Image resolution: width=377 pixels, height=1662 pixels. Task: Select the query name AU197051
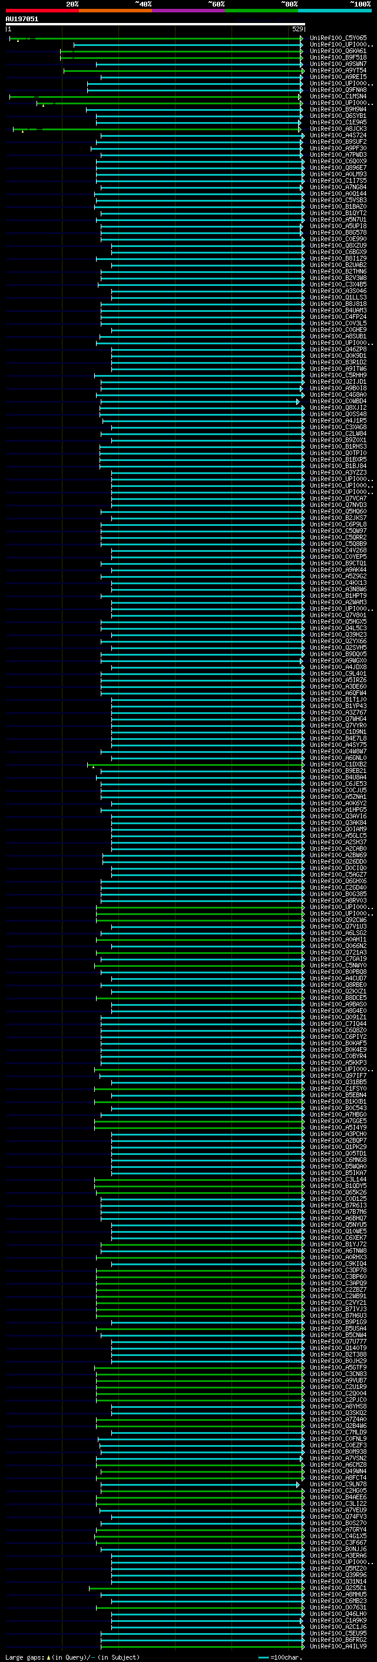tap(22, 19)
